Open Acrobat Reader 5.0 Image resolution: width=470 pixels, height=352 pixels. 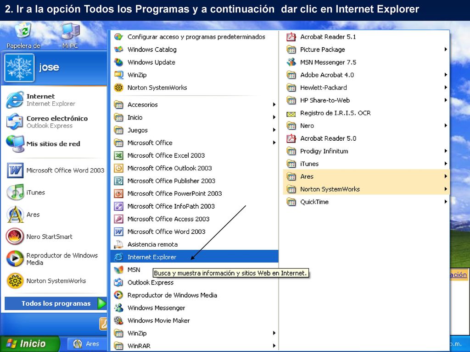coord(366,138)
